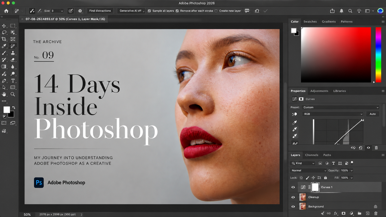The height and width of the screenshot is (217, 386).
Task: Hide the Cleanup layer
Action: (x=293, y=197)
